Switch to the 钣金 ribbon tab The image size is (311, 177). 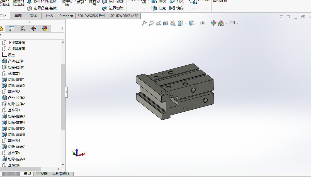click(x=33, y=16)
